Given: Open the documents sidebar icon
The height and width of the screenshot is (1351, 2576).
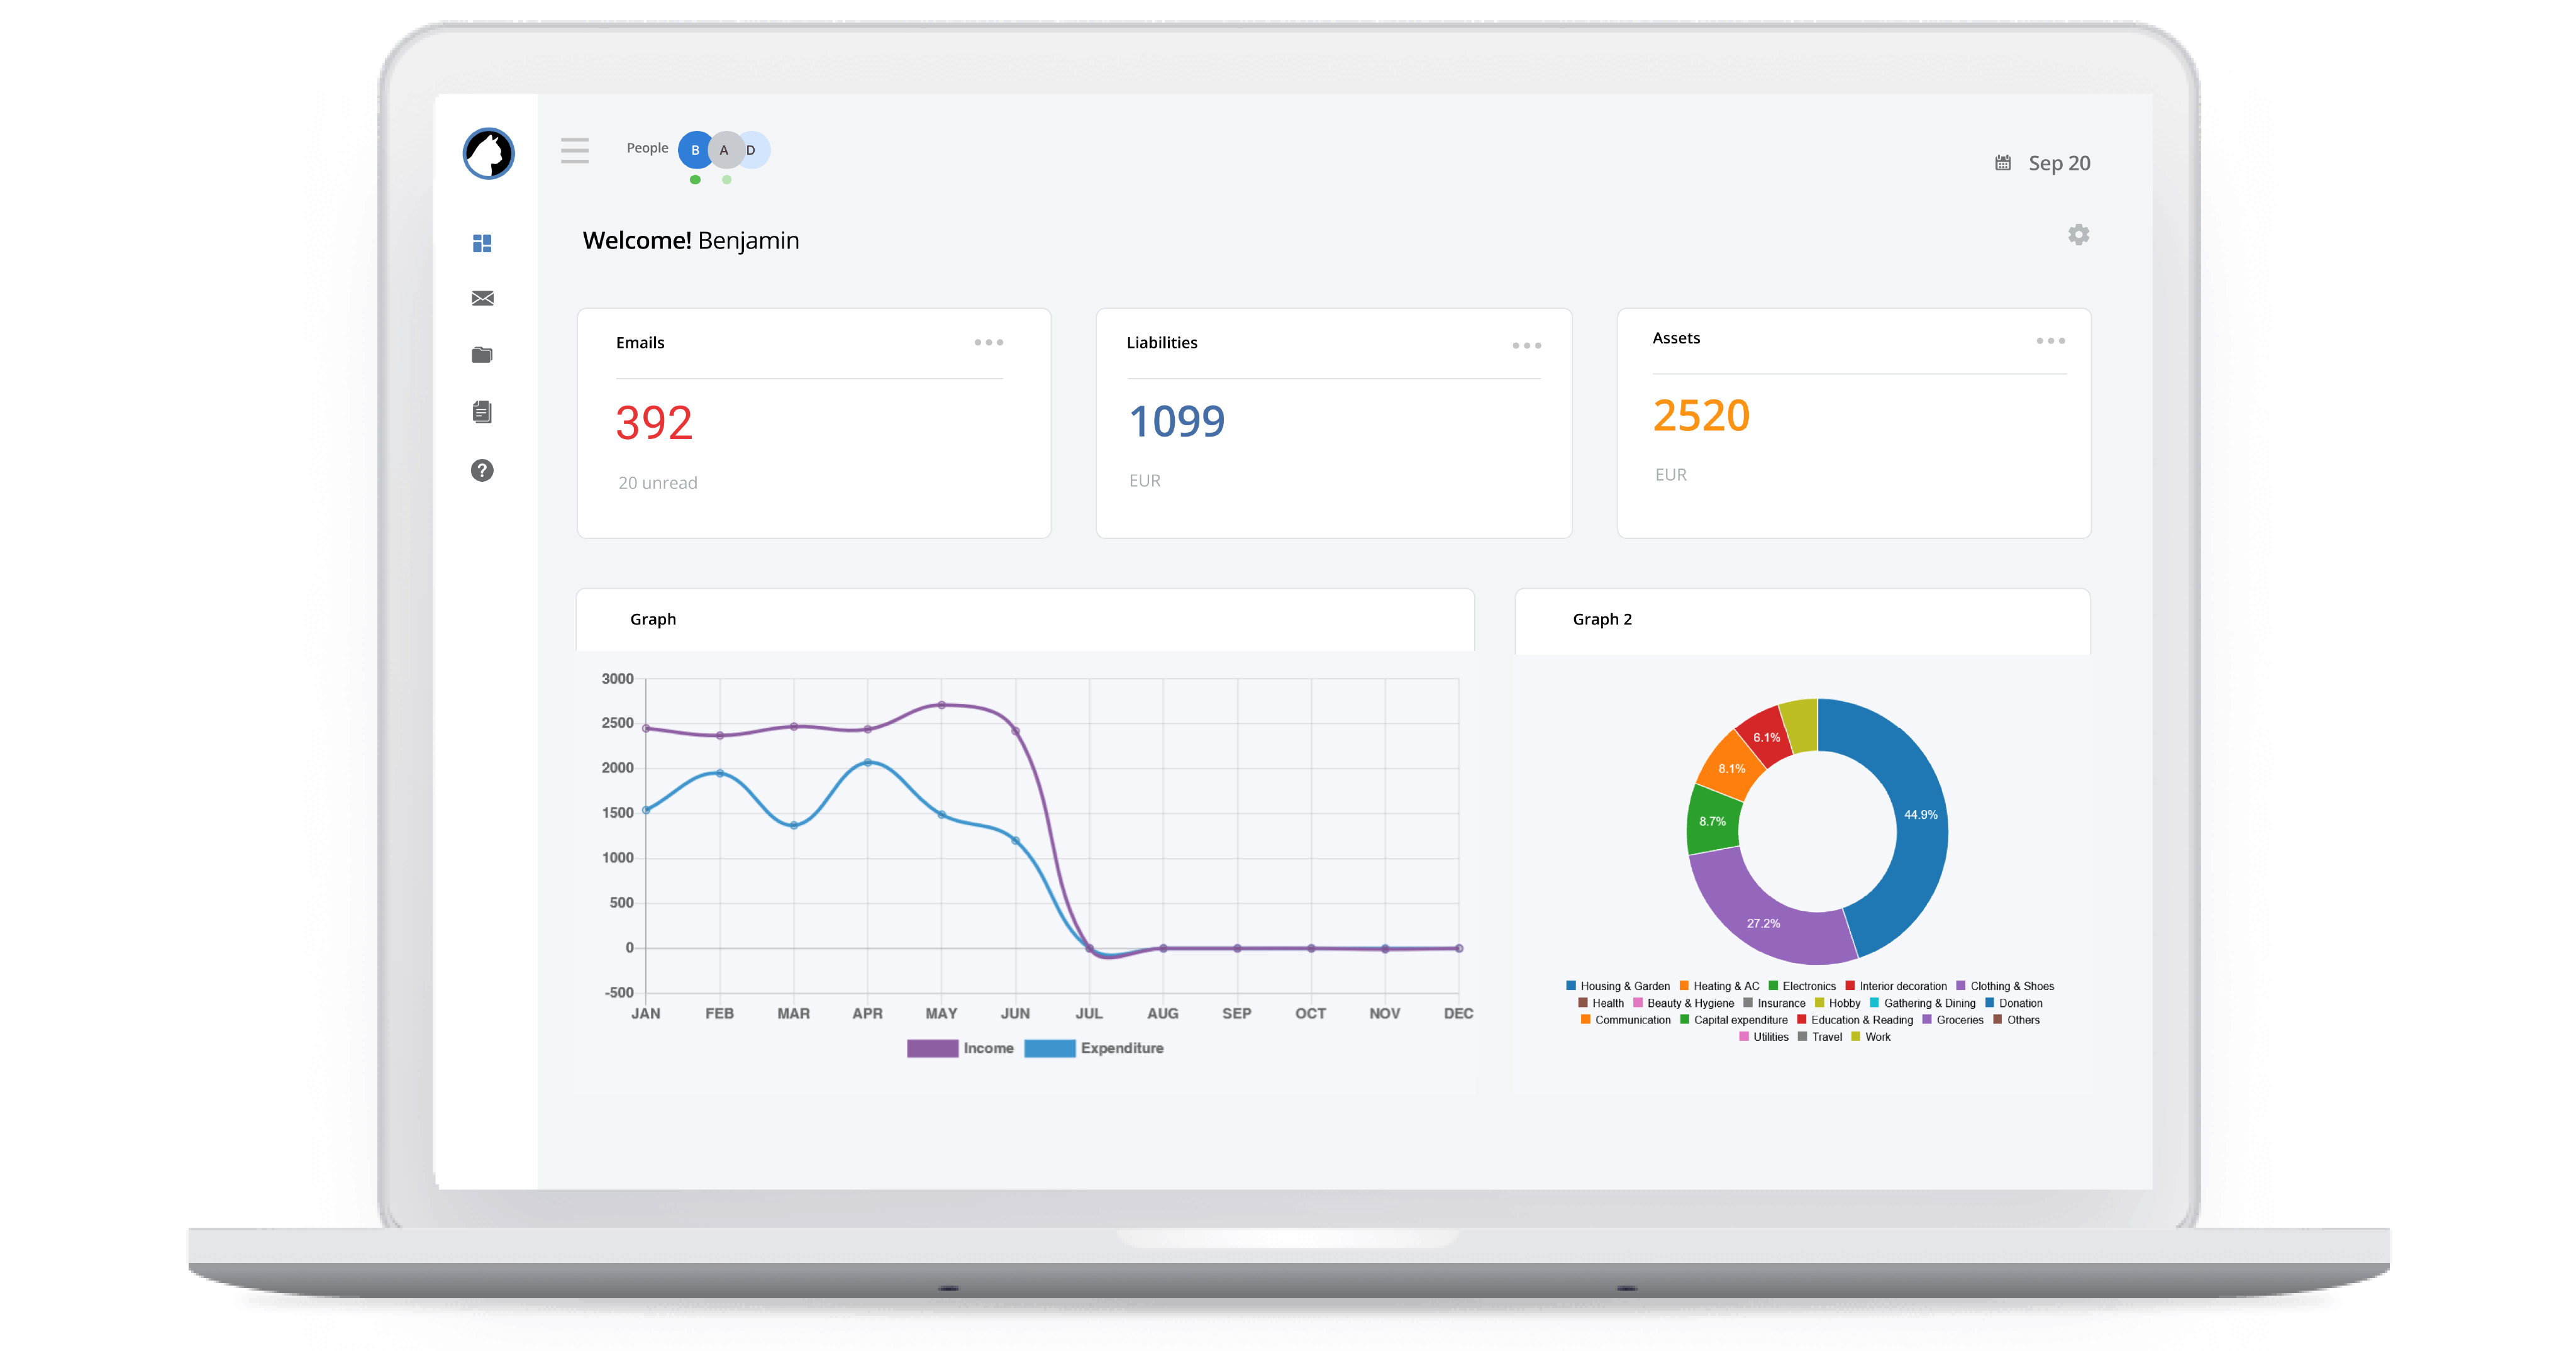Looking at the screenshot, I should click(x=482, y=412).
